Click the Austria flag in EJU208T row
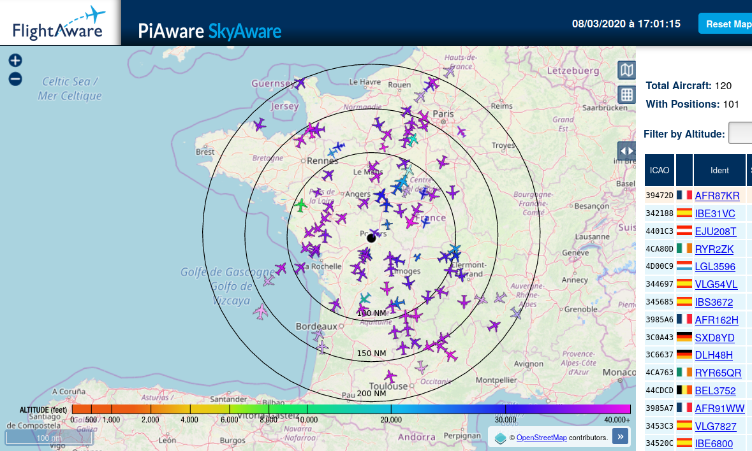The width and height of the screenshot is (752, 451). click(x=684, y=231)
